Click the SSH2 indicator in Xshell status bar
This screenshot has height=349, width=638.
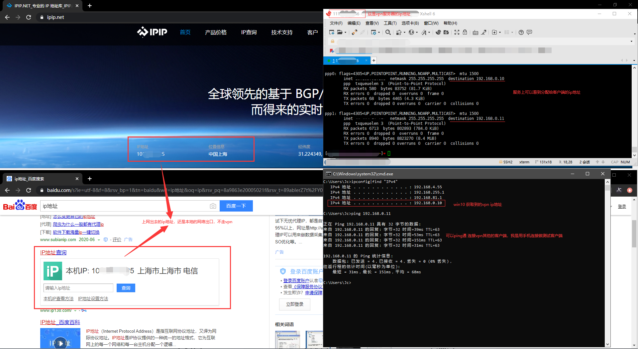point(506,162)
